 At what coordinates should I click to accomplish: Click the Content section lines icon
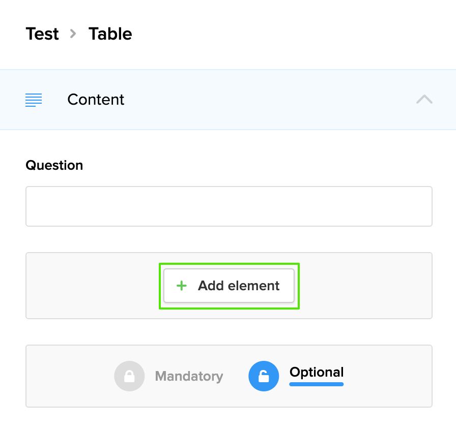pyautogui.click(x=34, y=100)
